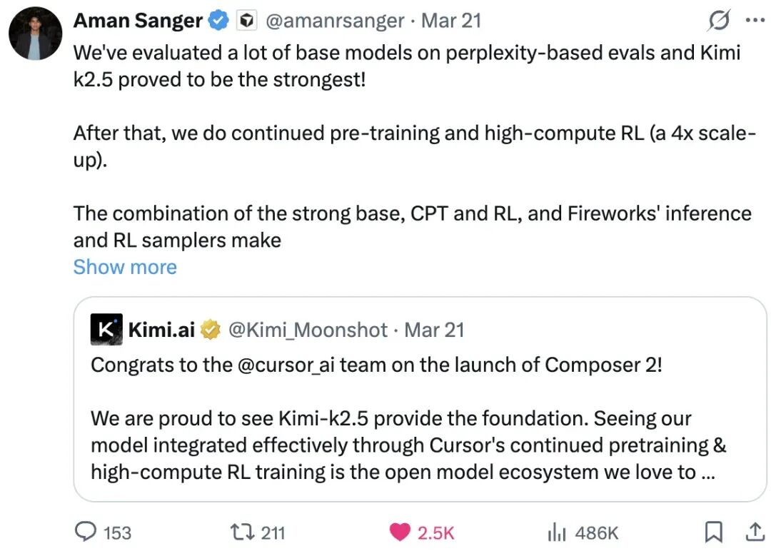
Task: Expand tweet with Show more
Action: click(125, 267)
